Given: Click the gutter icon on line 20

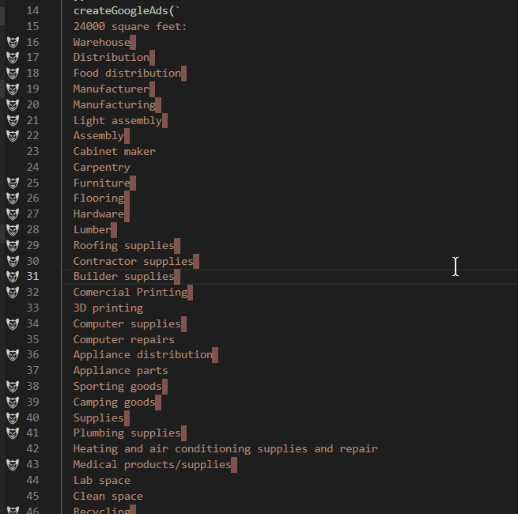Looking at the screenshot, I should point(13,104).
